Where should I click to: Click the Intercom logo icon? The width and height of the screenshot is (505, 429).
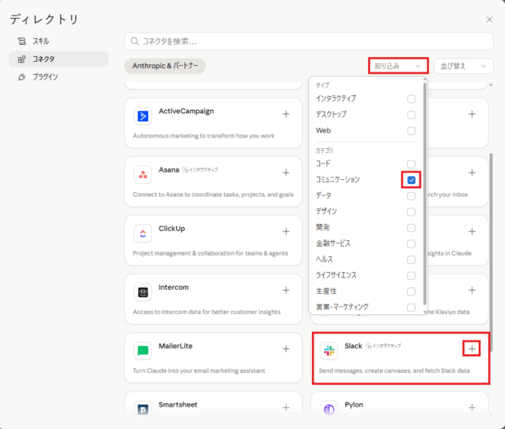[x=143, y=292]
